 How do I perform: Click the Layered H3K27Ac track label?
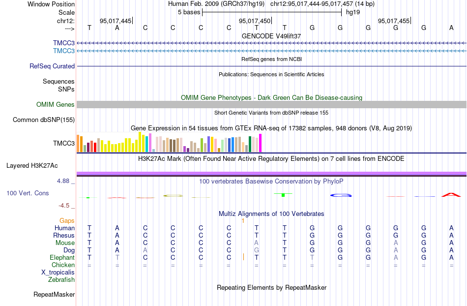tap(32, 166)
